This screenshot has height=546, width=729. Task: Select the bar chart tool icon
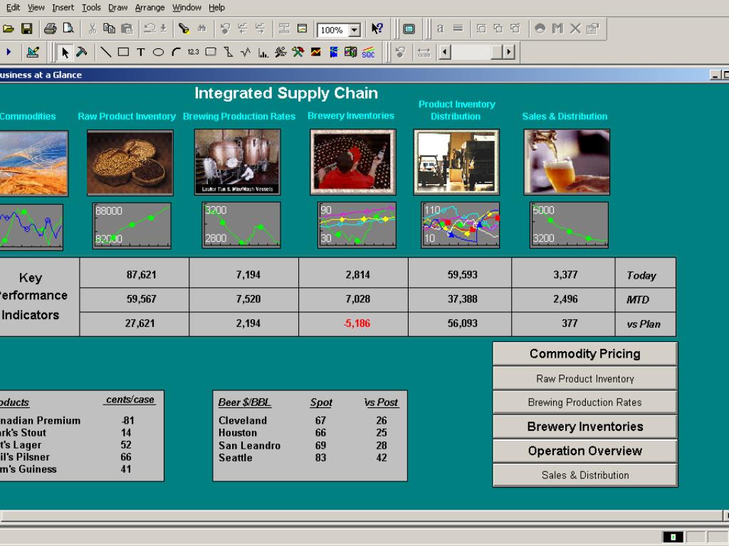pos(263,53)
